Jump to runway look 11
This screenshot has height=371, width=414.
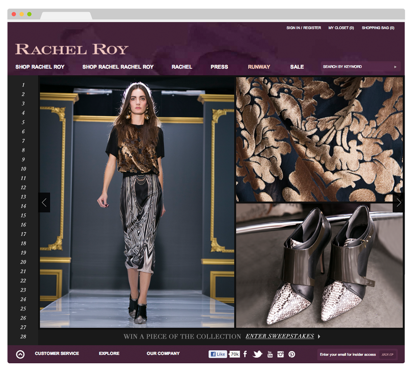(x=23, y=178)
